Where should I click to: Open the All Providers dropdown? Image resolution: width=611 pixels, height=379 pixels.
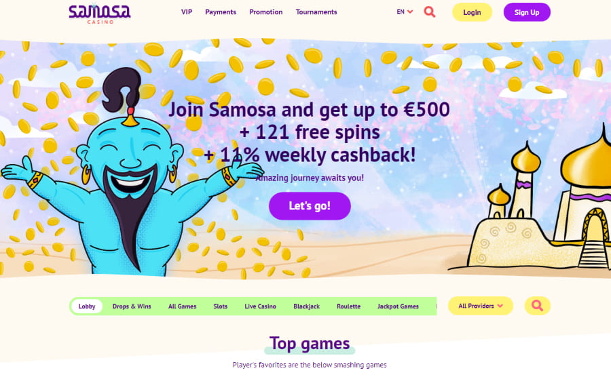(x=481, y=306)
